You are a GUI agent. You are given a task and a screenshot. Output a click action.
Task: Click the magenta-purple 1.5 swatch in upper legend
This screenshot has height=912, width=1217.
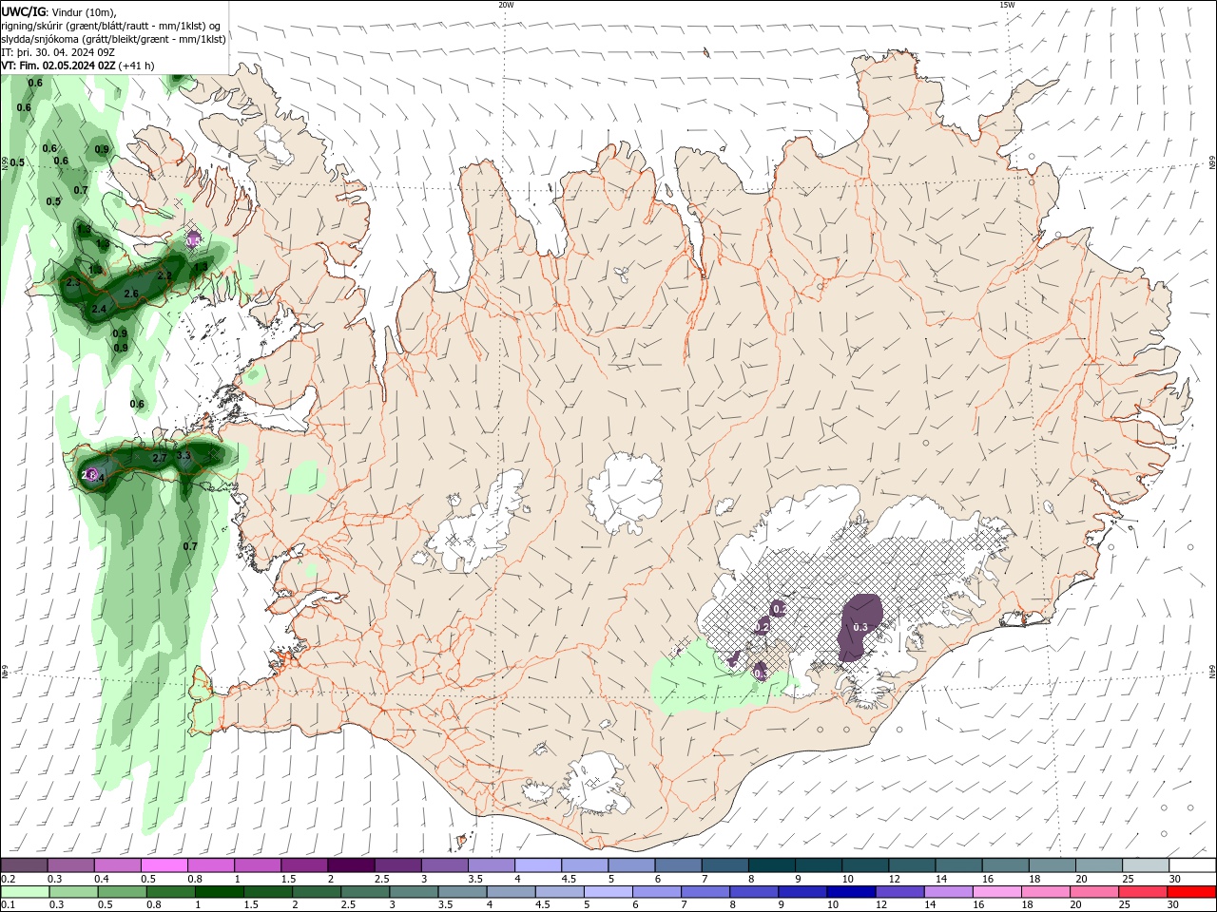point(304,865)
